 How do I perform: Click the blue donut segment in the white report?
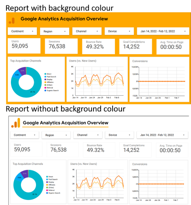[x=19, y=177]
